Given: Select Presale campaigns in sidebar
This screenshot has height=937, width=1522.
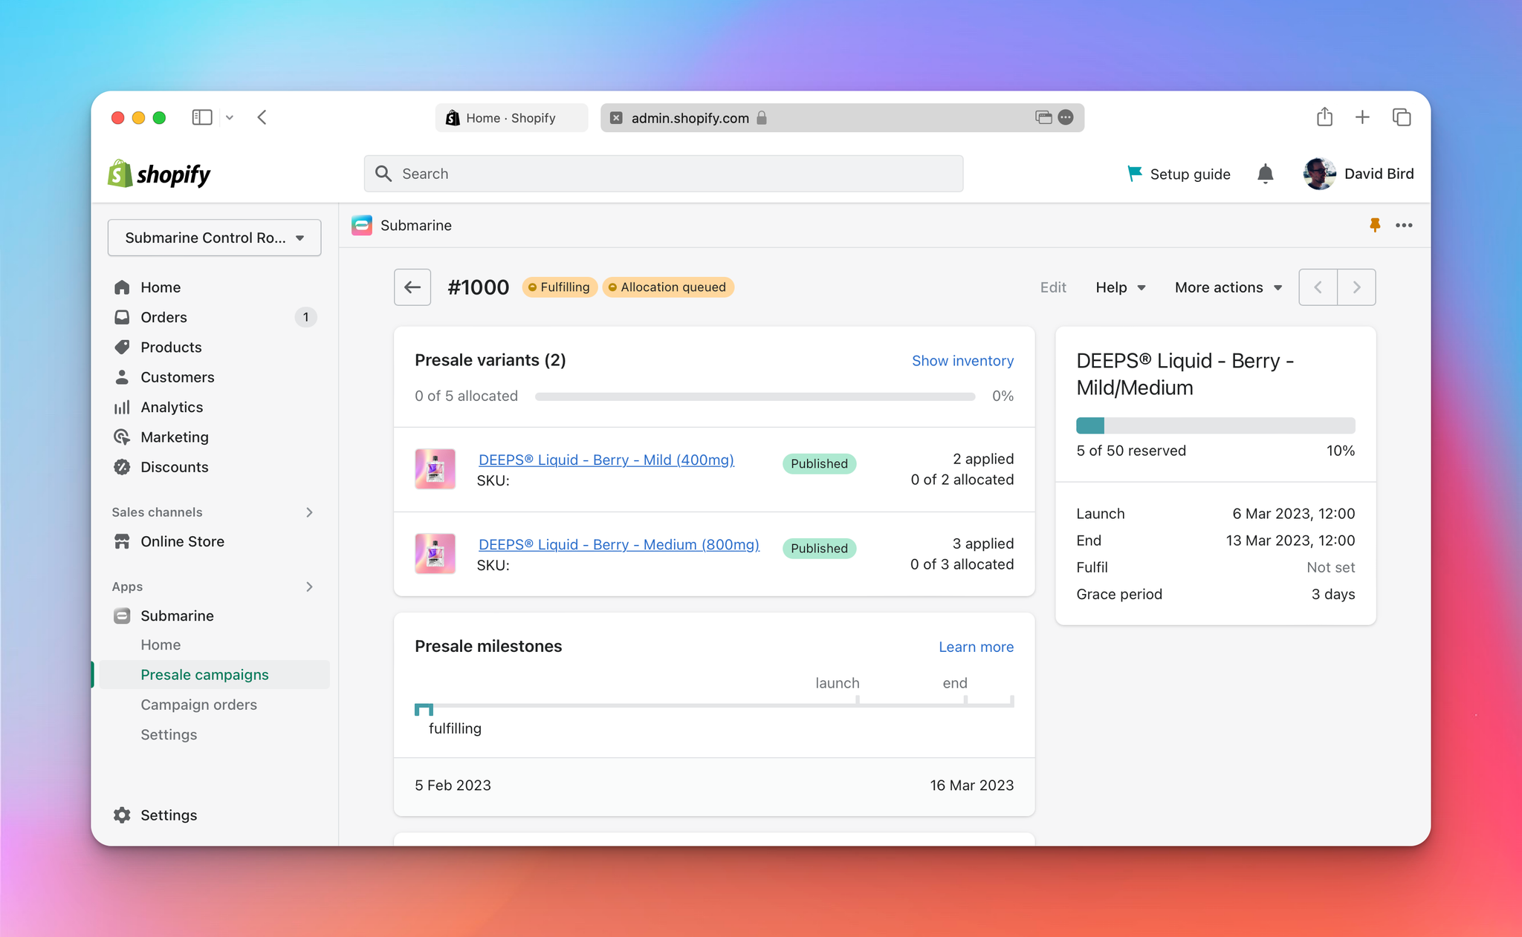Looking at the screenshot, I should [x=204, y=673].
